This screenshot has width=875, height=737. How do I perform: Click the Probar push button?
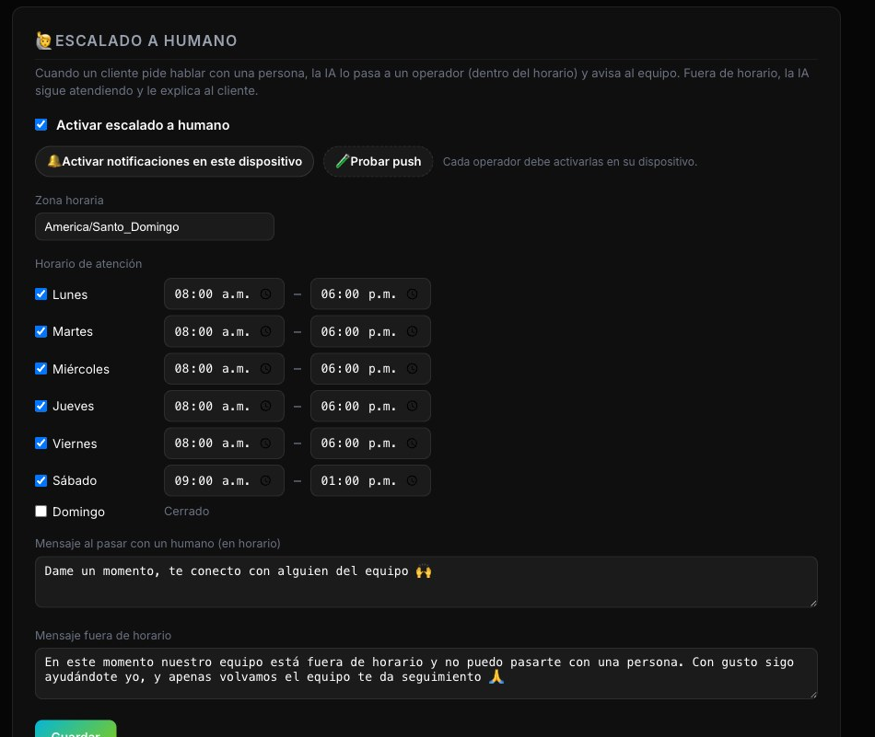(378, 162)
